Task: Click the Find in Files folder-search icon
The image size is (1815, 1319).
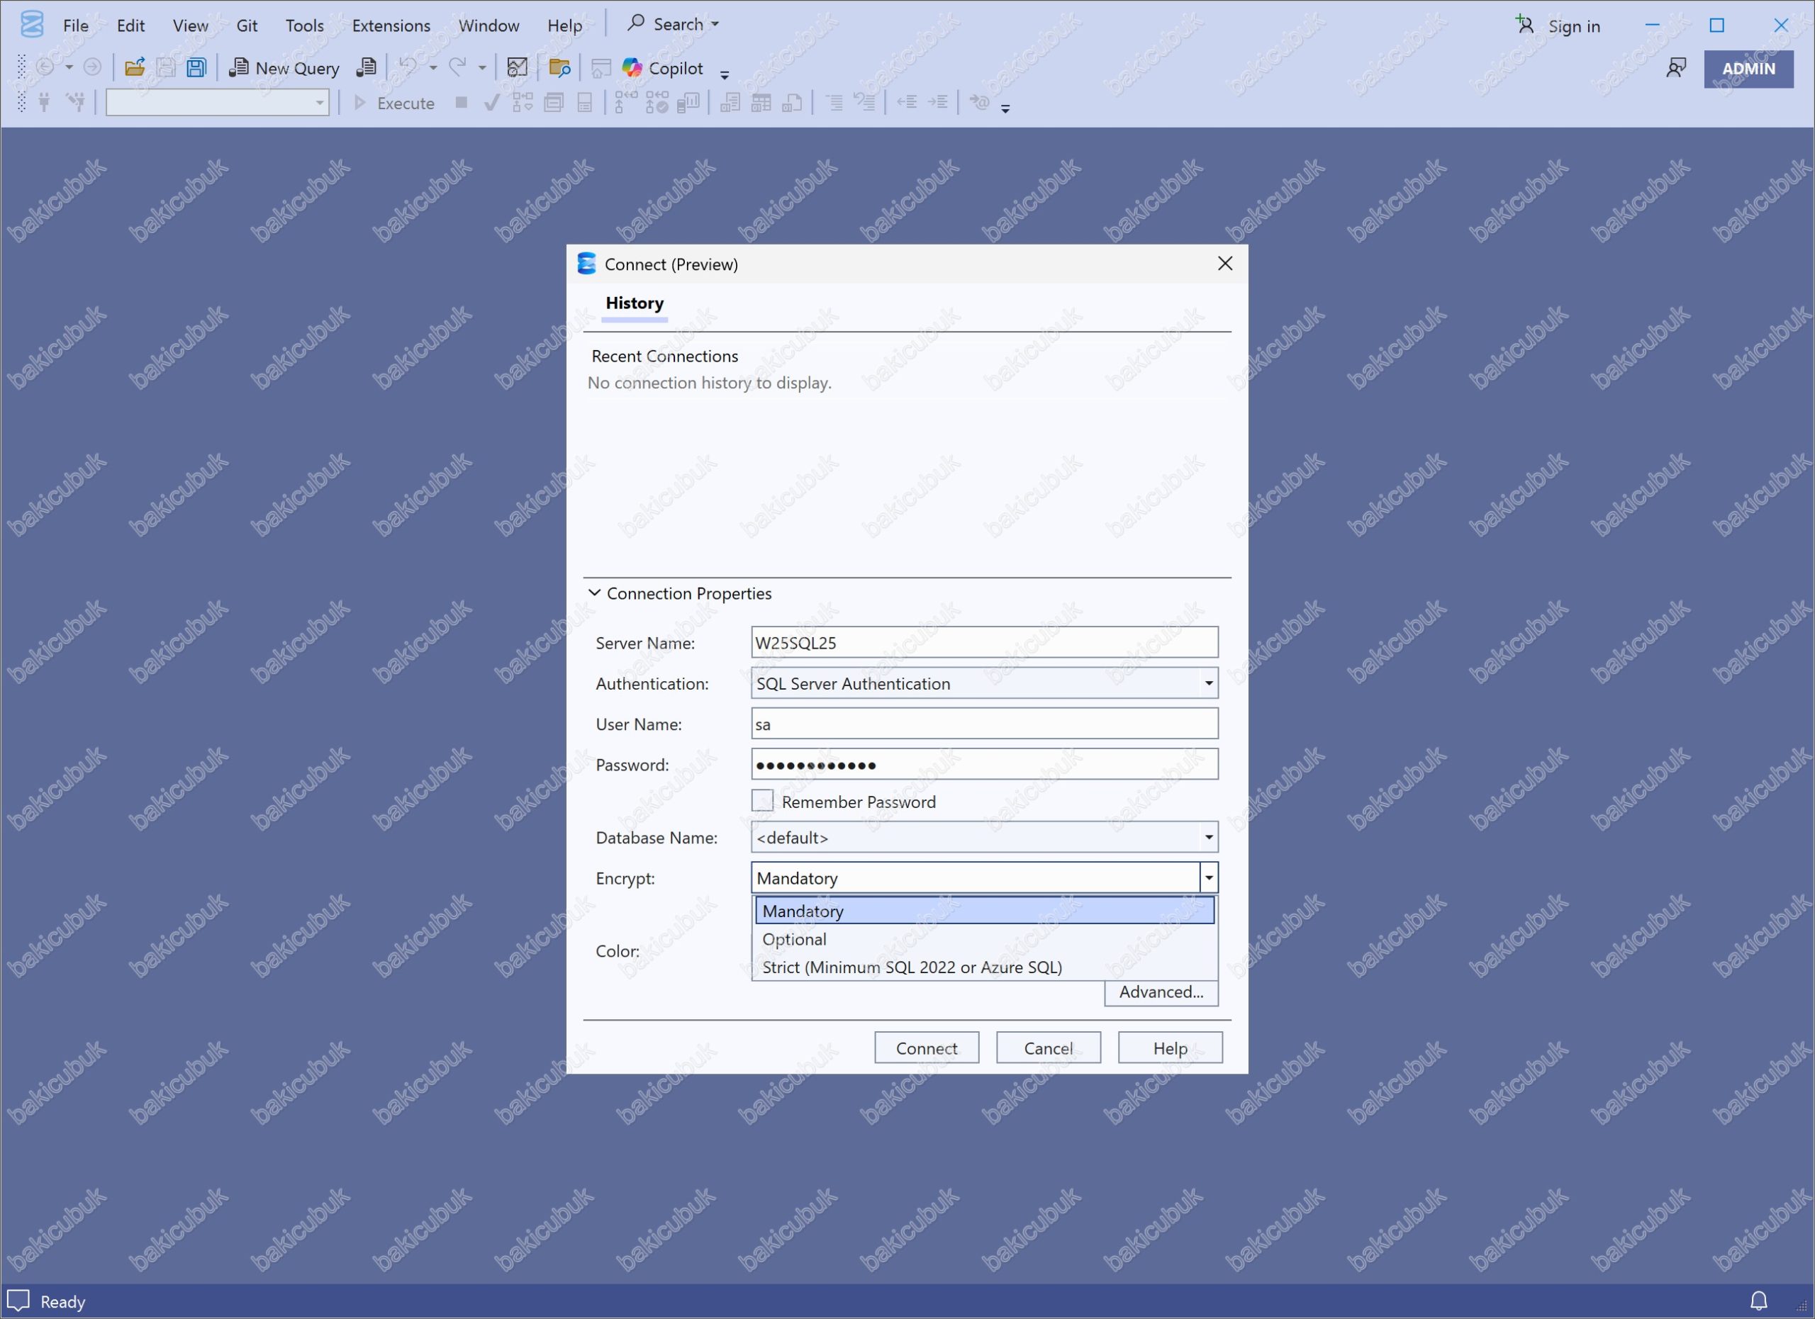Action: (x=560, y=68)
